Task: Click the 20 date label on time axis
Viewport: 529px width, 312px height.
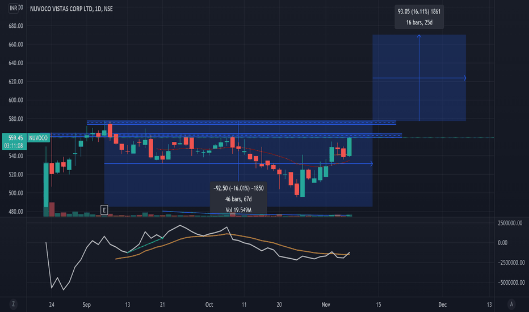Action: tap(279, 305)
